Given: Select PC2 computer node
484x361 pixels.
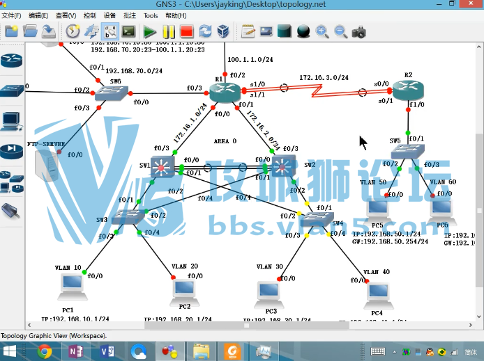Looking at the screenshot, I should tap(185, 293).
